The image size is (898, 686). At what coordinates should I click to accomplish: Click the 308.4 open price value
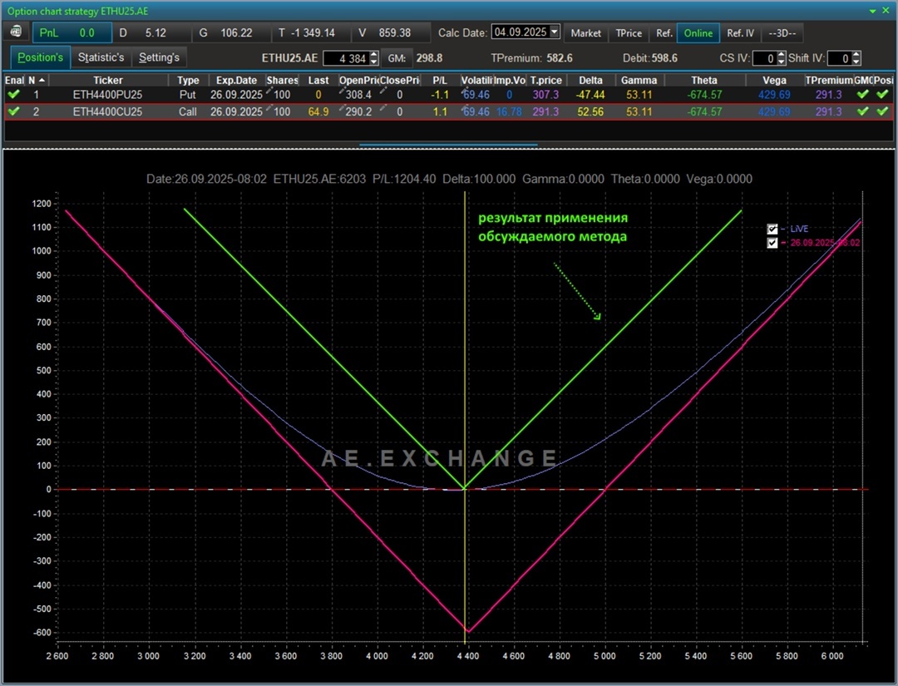click(358, 95)
